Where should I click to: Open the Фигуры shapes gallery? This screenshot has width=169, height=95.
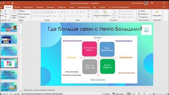coord(97,14)
